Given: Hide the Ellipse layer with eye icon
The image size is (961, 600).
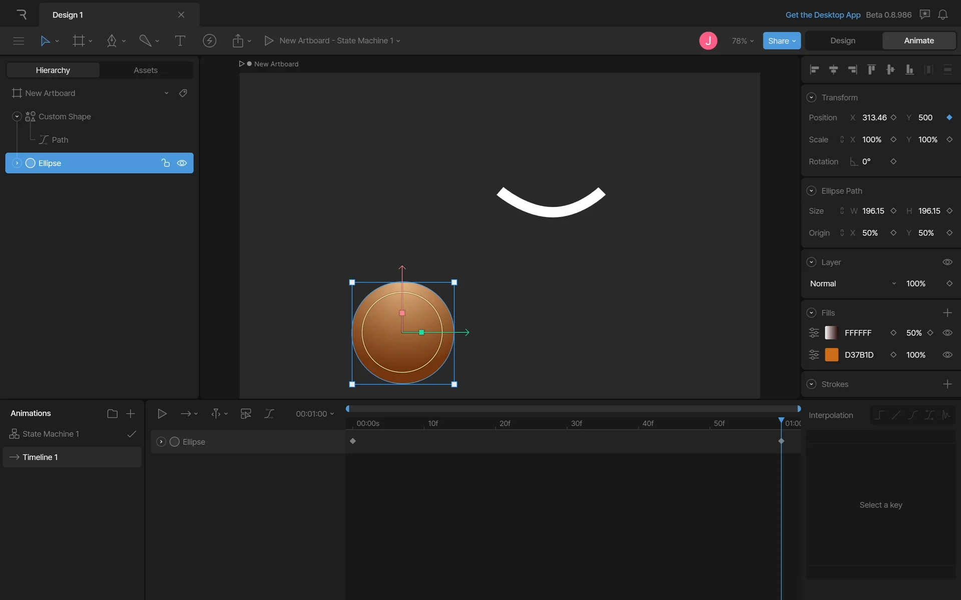Looking at the screenshot, I should coord(182,163).
